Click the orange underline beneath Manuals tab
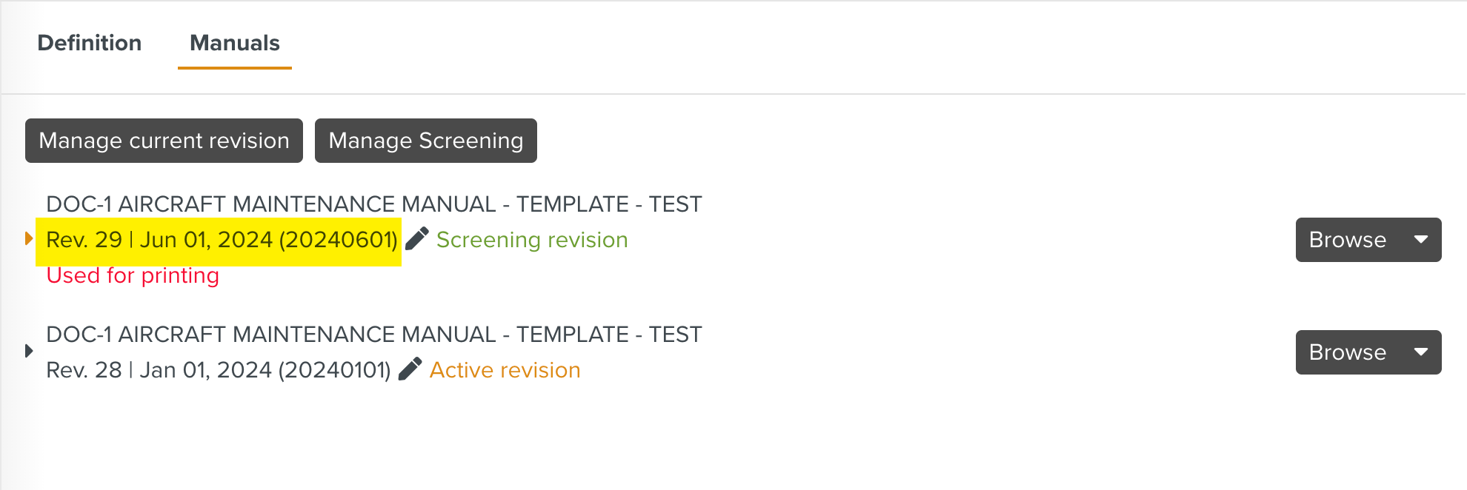Image resolution: width=1467 pixels, height=490 pixels. 234,68
